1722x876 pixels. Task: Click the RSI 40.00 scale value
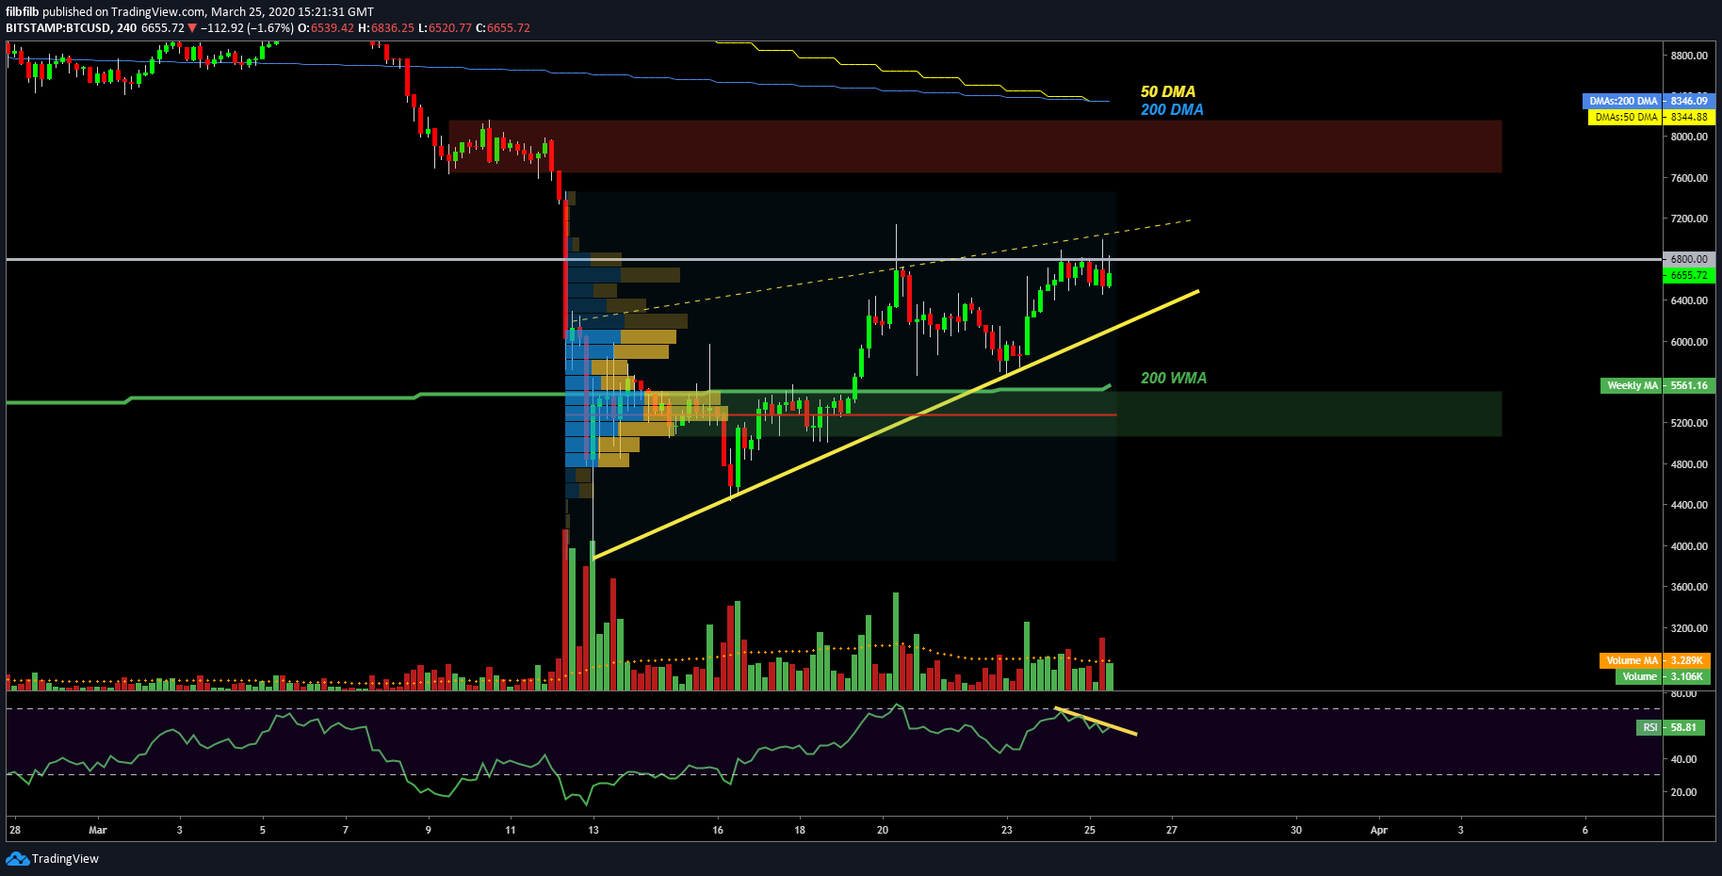[x=1683, y=759]
